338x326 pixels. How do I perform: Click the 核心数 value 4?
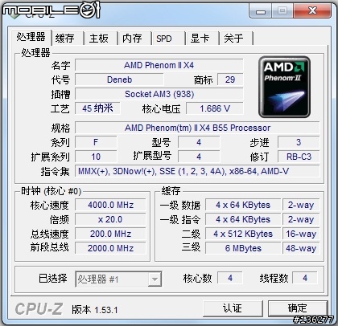230,278
